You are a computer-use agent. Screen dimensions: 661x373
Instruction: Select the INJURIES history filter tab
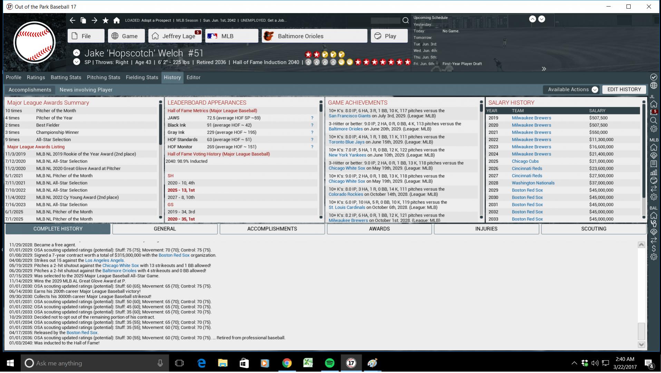click(486, 229)
